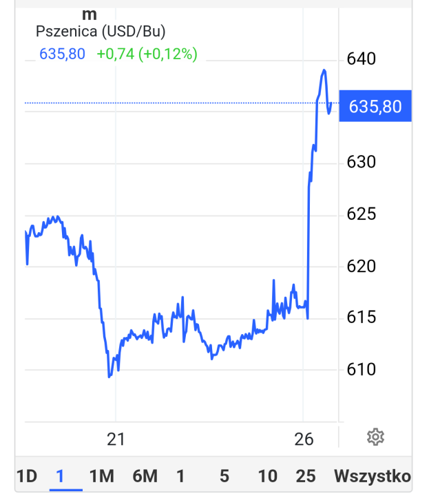The image size is (429, 496).
Task: Click the 625 price axis label
Action: [362, 214]
